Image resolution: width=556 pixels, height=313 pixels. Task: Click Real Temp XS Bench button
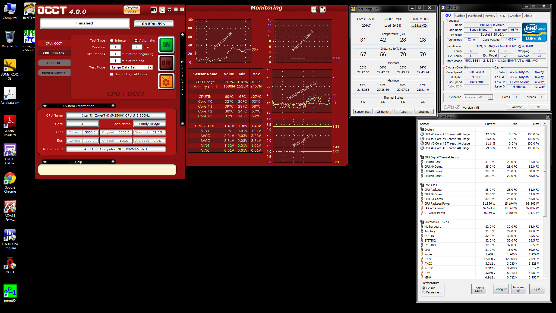(383, 112)
